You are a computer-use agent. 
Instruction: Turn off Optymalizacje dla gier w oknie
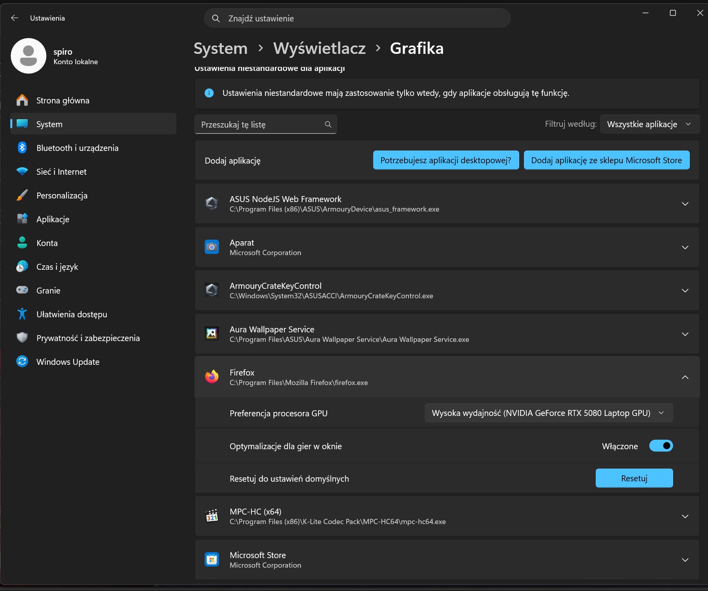[x=661, y=446]
